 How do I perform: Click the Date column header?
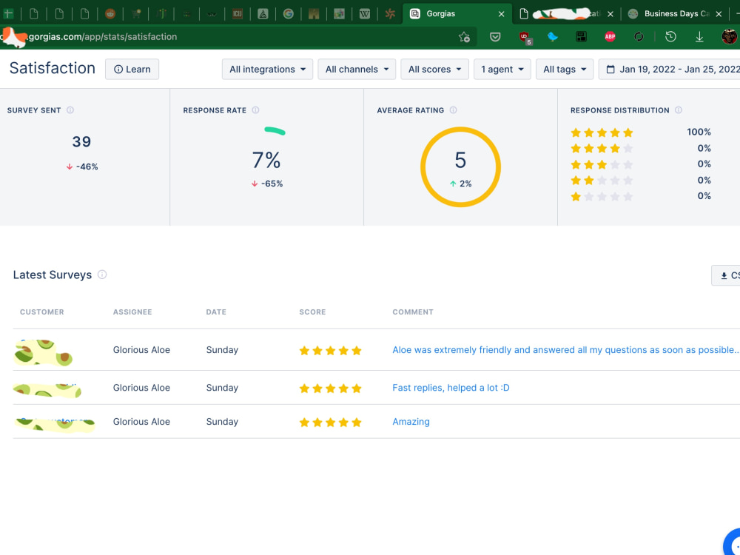pyautogui.click(x=216, y=312)
